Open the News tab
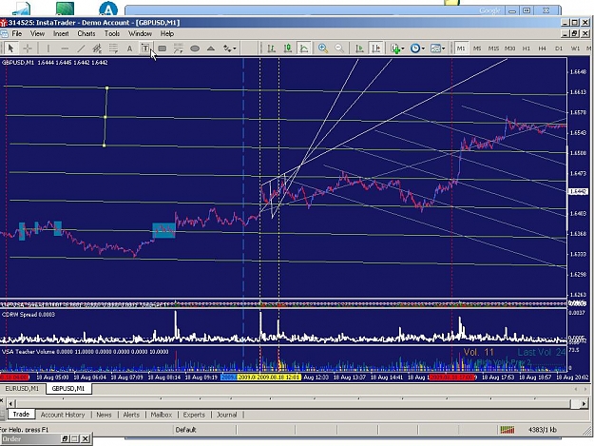The image size is (594, 446). point(104,415)
